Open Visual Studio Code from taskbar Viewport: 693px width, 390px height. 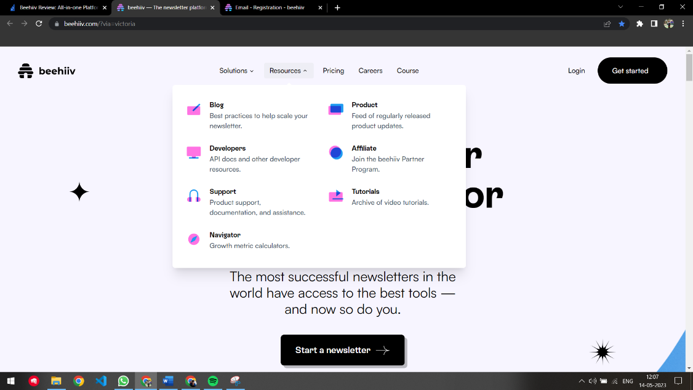click(101, 381)
